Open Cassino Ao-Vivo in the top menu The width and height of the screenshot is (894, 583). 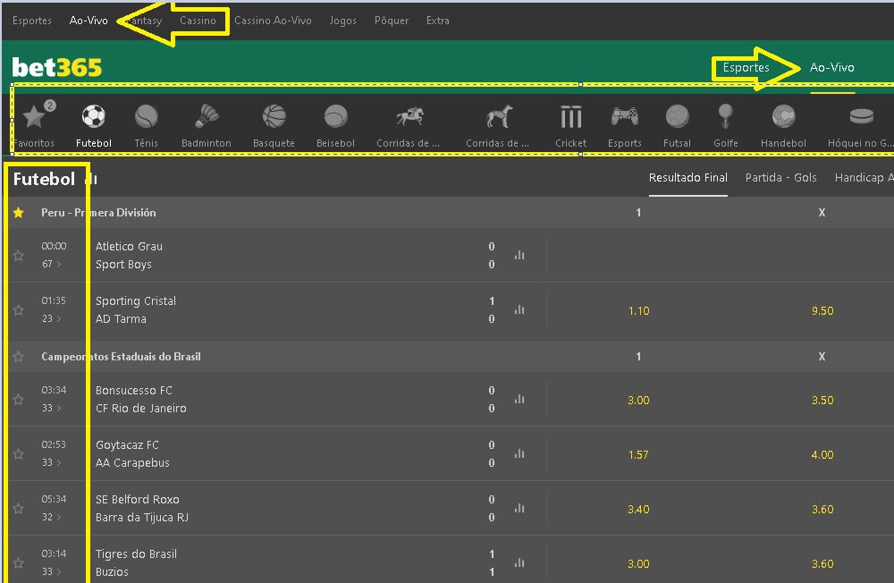coord(273,21)
